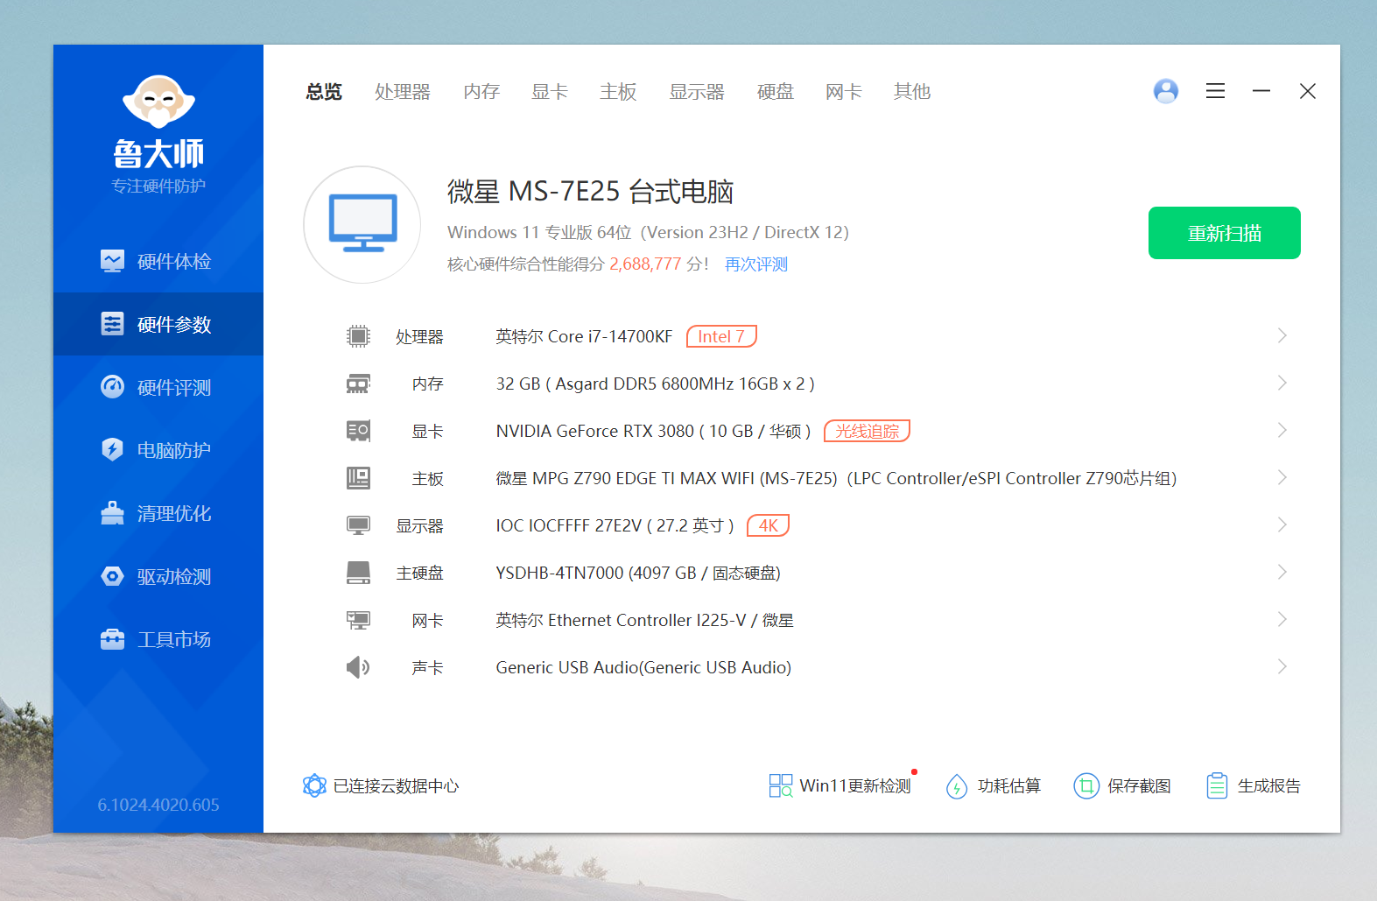Open the 网卡 tab at the top

coord(844,91)
